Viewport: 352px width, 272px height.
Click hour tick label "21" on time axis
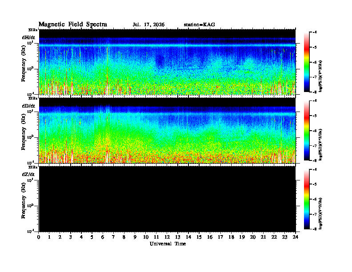(263, 237)
